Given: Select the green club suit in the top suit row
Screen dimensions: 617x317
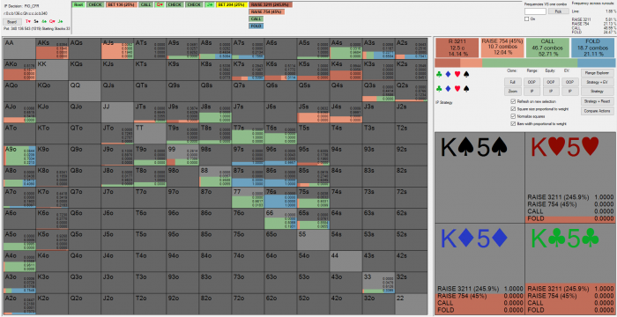Looking at the screenshot, I should [x=439, y=74].
